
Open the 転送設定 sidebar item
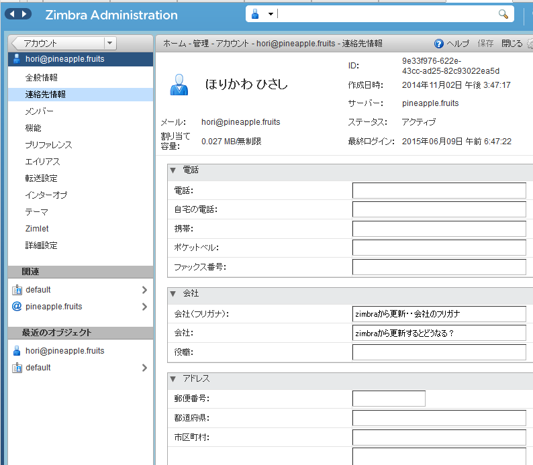[42, 178]
